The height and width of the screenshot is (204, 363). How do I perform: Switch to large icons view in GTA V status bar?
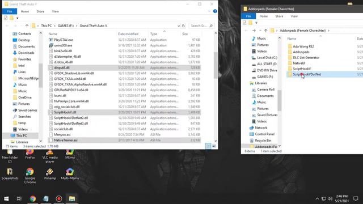[x=214, y=146]
